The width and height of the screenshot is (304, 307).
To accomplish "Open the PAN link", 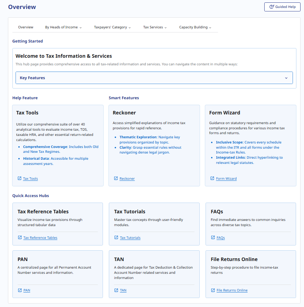I will [27, 290].
